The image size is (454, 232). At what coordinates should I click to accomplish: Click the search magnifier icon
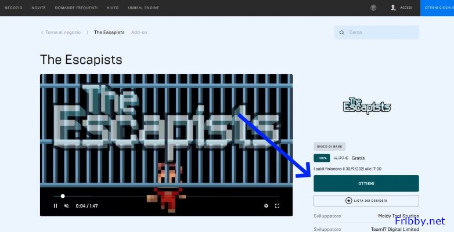[342, 32]
